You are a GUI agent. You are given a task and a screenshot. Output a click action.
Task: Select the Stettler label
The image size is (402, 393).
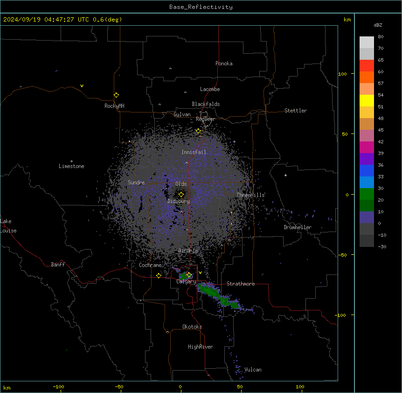pos(296,111)
